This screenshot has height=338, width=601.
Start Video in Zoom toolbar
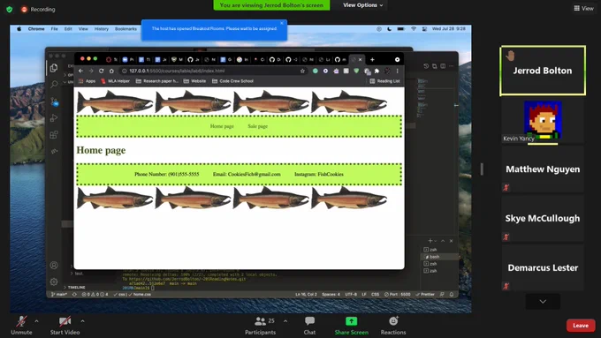pyautogui.click(x=65, y=325)
